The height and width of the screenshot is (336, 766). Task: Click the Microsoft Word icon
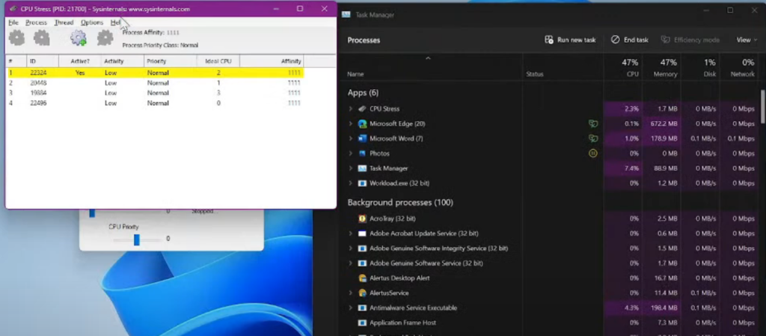click(x=362, y=138)
